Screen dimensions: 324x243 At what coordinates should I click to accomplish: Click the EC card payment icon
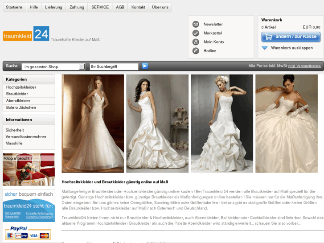pyautogui.click(x=10, y=235)
